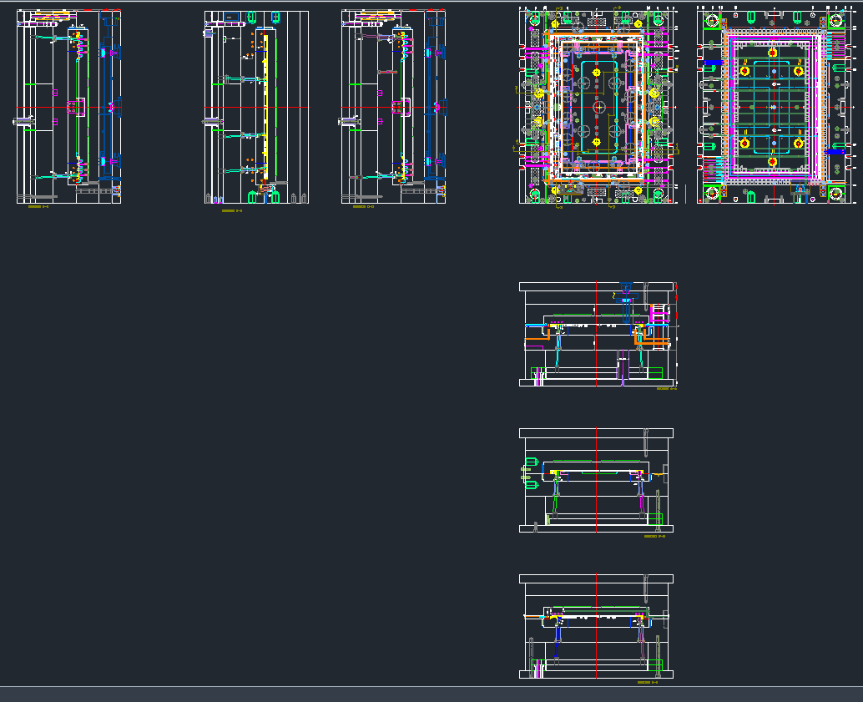Viewport: 863px width, 702px height.
Task: Select the leftmost tall side section drawing
Action: [x=68, y=107]
